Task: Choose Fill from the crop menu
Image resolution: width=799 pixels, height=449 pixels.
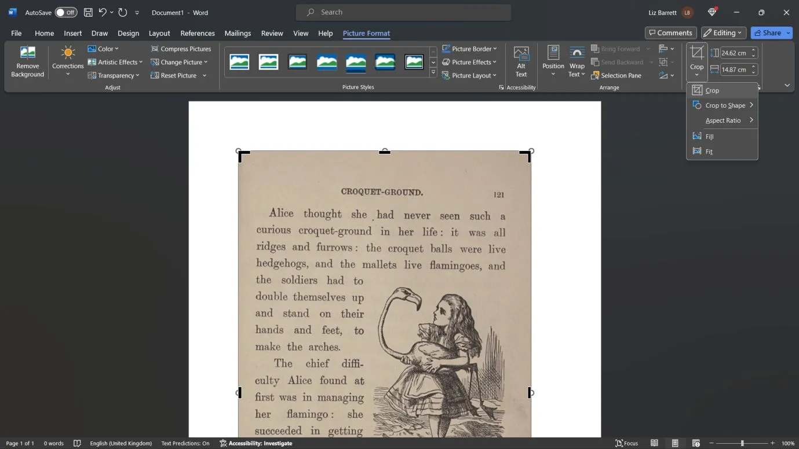Action: click(x=709, y=136)
